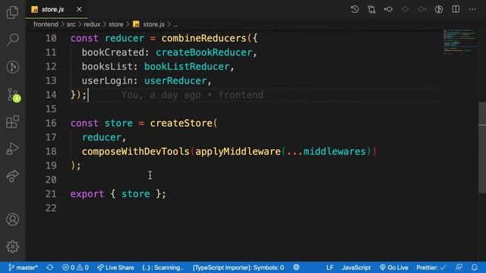Close the store.js tab
Viewport: 486px width, 273px height.
click(79, 9)
